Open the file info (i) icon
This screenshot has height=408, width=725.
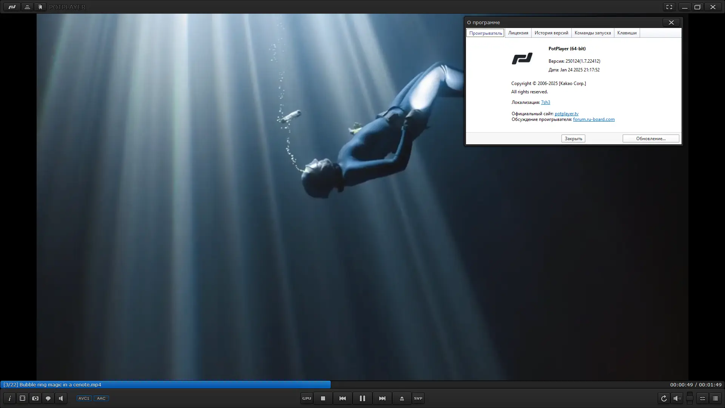click(10, 398)
